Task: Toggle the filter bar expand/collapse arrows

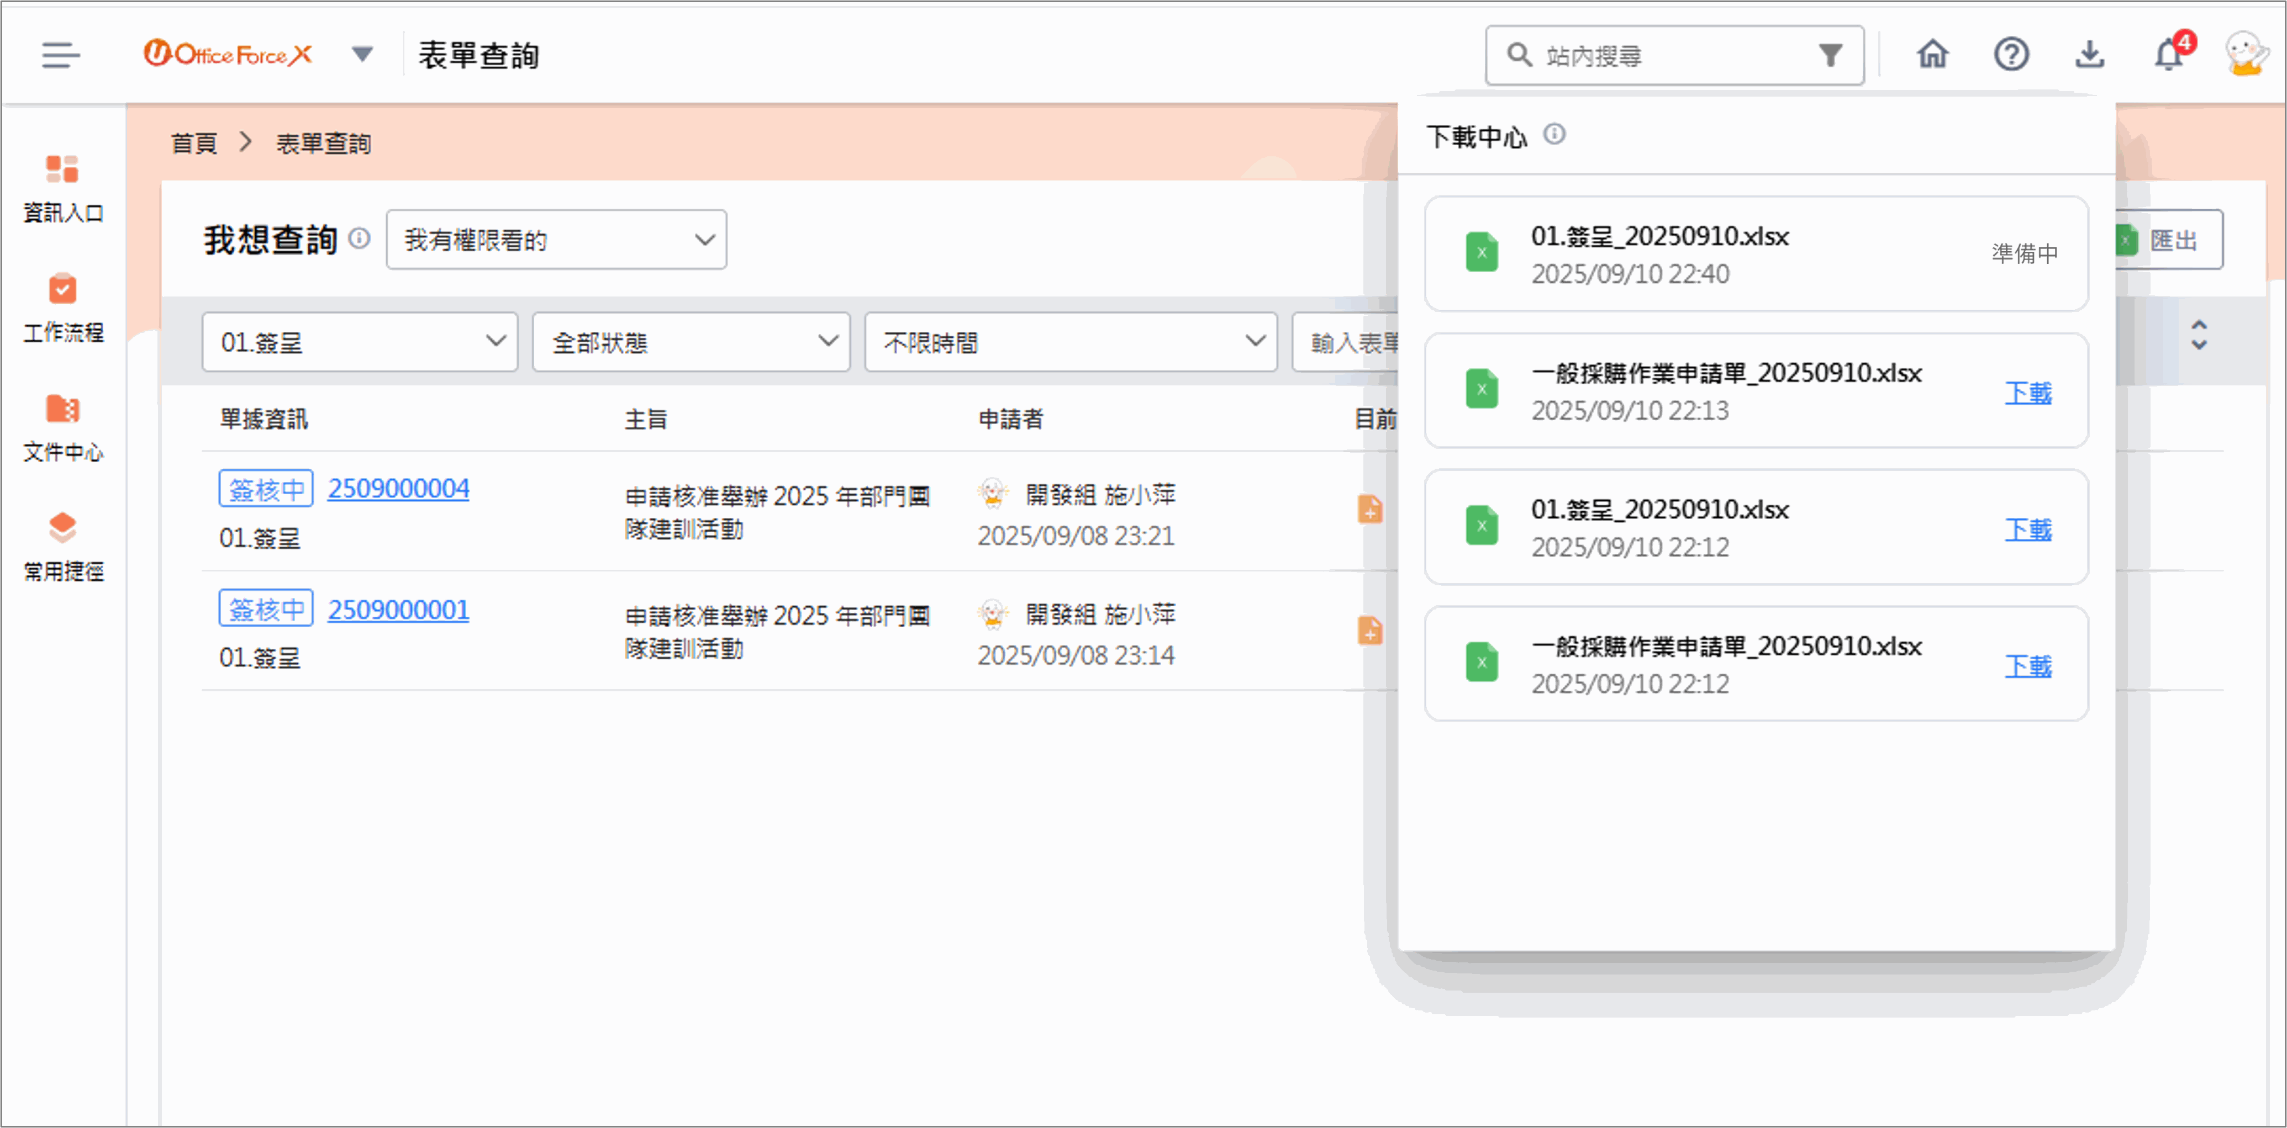Action: (x=2199, y=335)
